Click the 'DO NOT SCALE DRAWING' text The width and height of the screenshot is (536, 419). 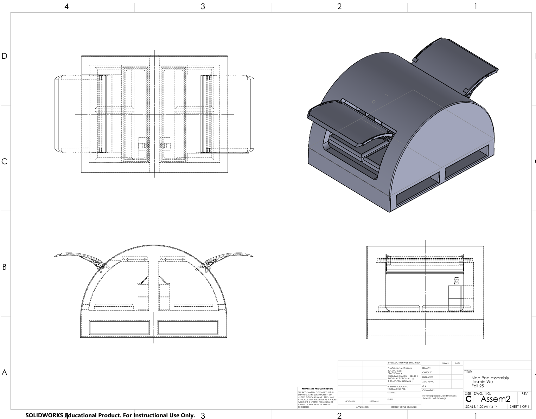coord(404,407)
